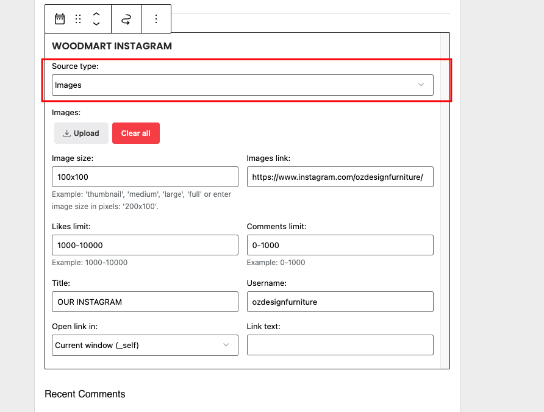Image resolution: width=544 pixels, height=412 pixels.
Task: Move block up with the up chevron
Action: pos(96,14)
